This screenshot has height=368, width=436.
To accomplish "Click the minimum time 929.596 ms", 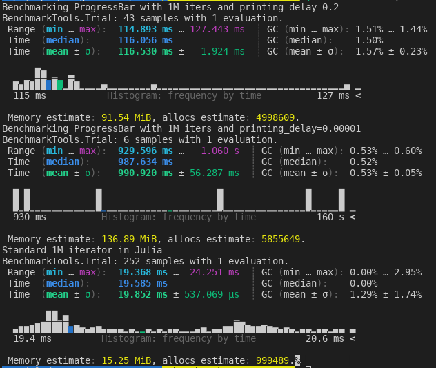I will tap(146, 151).
